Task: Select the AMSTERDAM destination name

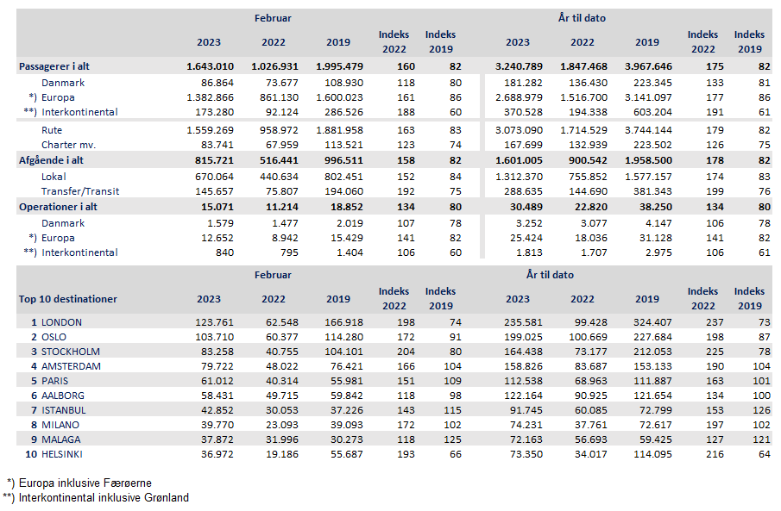Action: (x=72, y=366)
